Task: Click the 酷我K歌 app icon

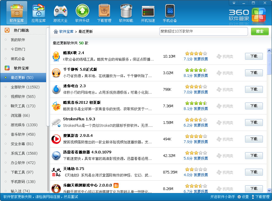Action: pyautogui.click(x=56, y=56)
